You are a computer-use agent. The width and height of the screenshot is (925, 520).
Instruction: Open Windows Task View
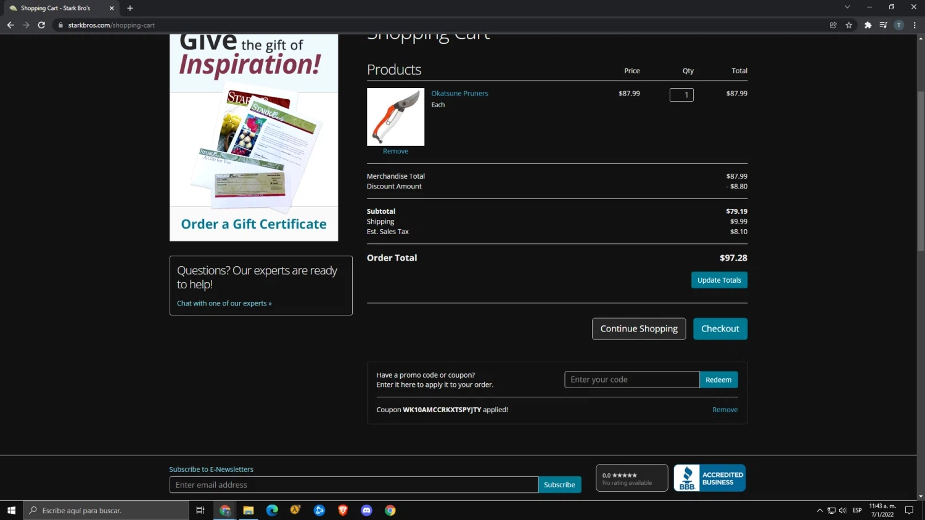point(200,510)
